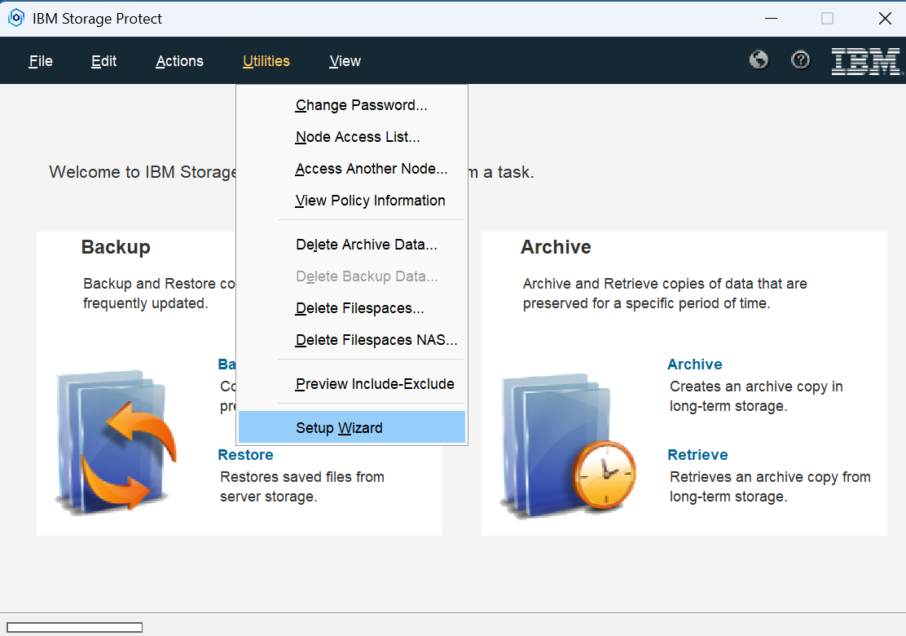Open the File menu
Viewport: 906px width, 636px height.
click(x=41, y=61)
